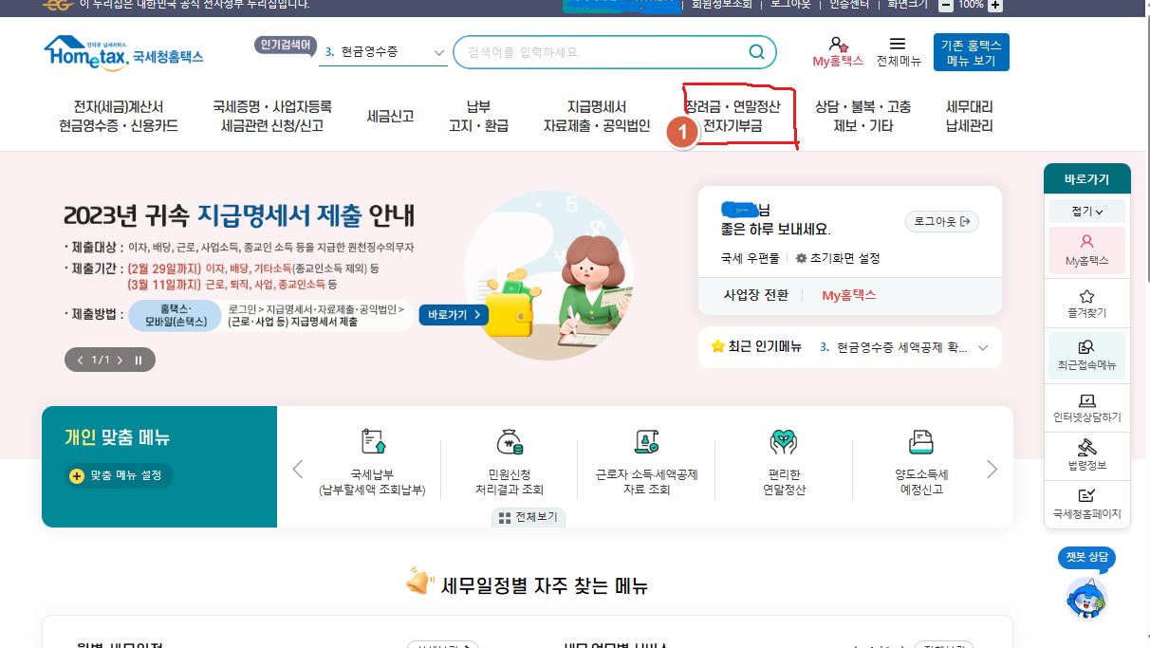Open 장려금·연말정산 전자기부금 menu
Screen dimensions: 1150x648
pos(733,116)
